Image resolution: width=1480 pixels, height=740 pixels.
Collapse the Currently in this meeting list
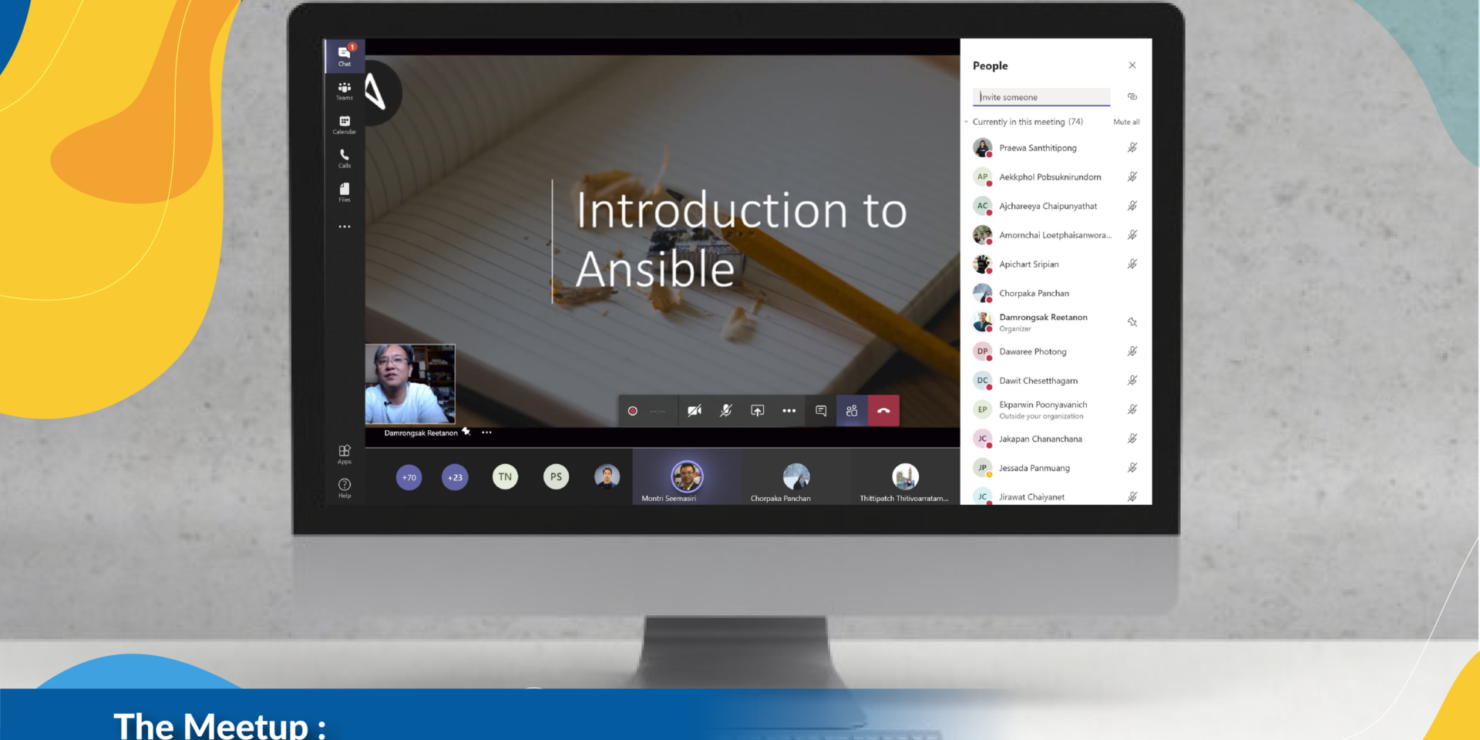(967, 122)
